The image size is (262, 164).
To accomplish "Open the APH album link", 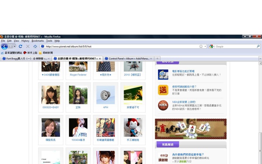I will click(106, 107).
